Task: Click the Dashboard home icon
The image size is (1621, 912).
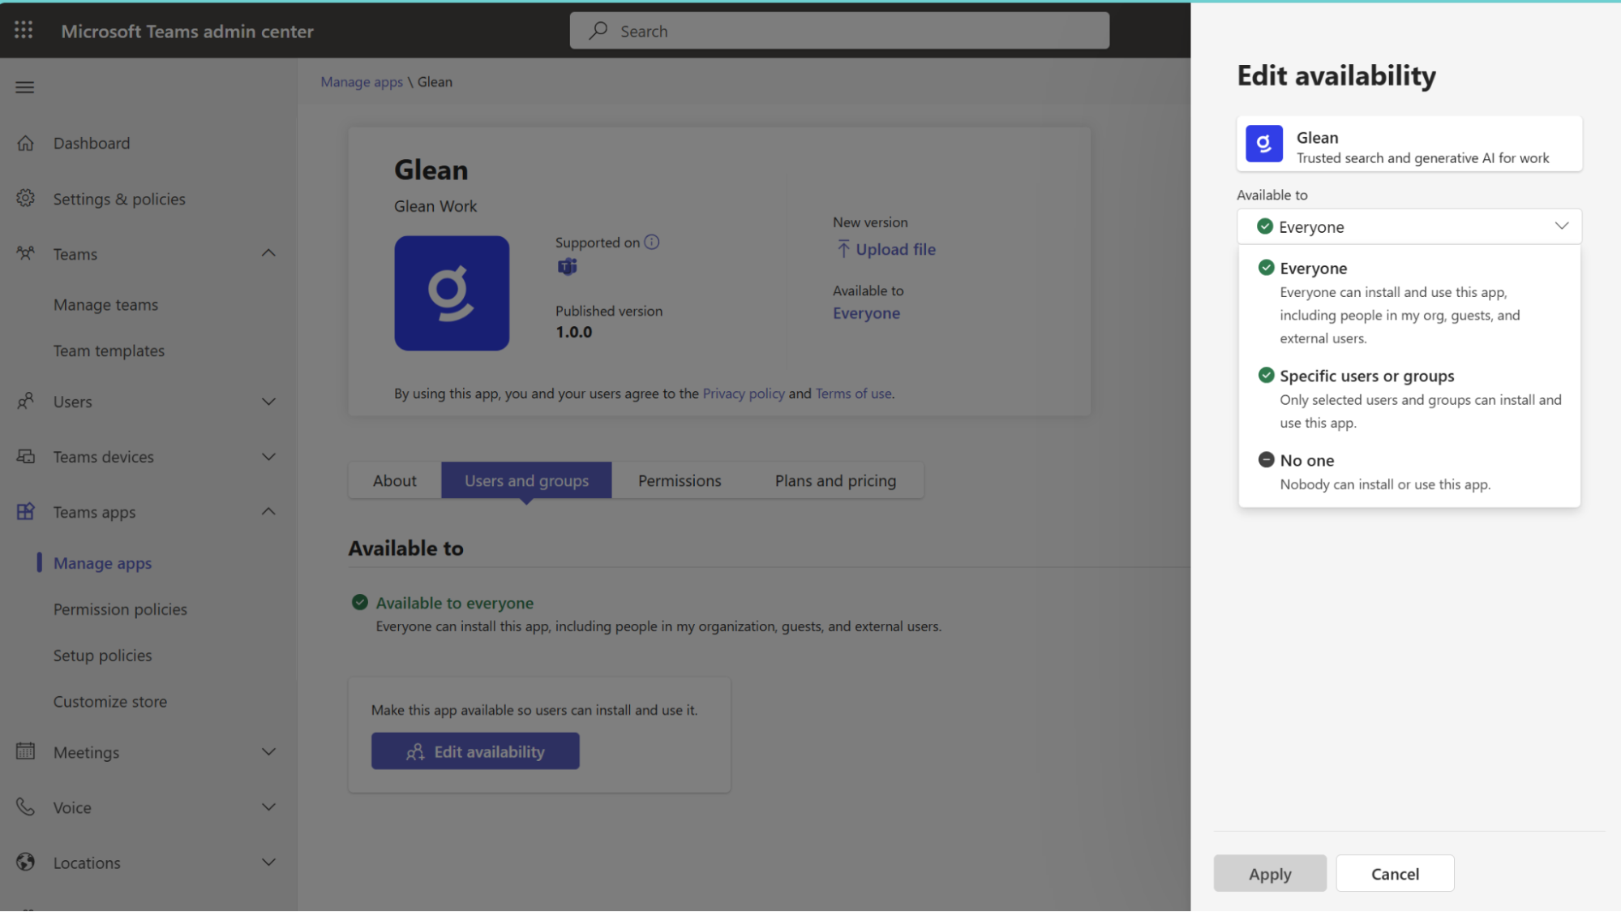Action: [26, 143]
